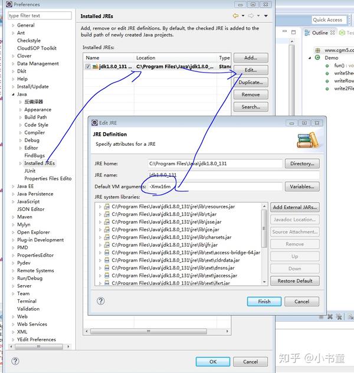
Task: Click the Variables... button
Action: (x=302, y=186)
